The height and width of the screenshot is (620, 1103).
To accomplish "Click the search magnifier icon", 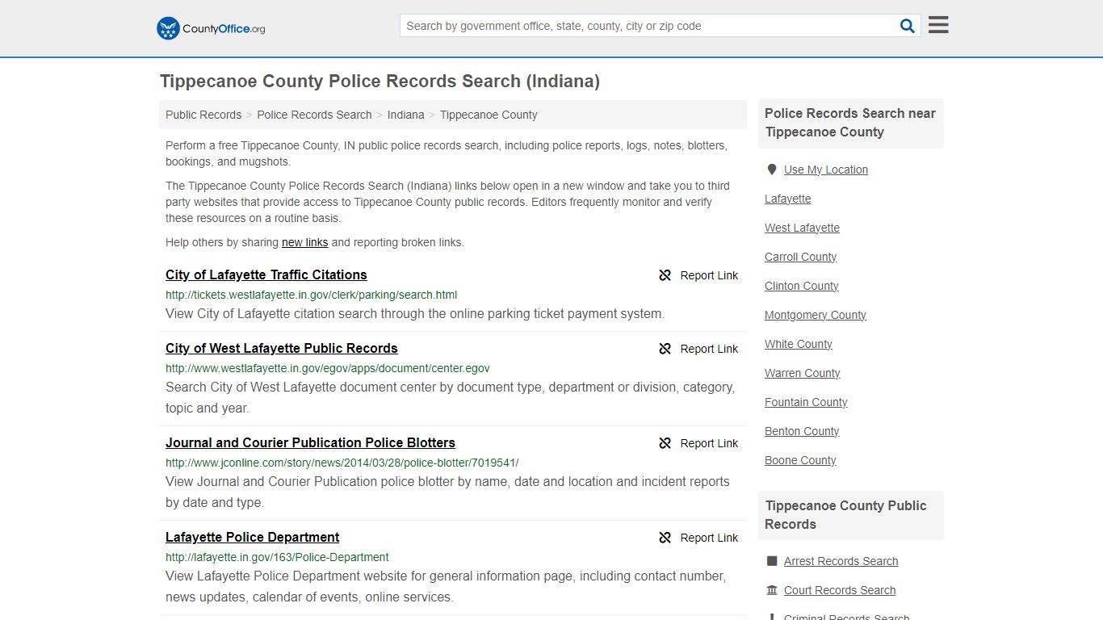I will coord(908,26).
